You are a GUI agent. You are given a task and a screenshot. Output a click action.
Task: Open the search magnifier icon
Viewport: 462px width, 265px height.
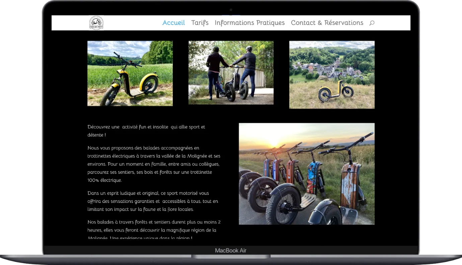(372, 23)
